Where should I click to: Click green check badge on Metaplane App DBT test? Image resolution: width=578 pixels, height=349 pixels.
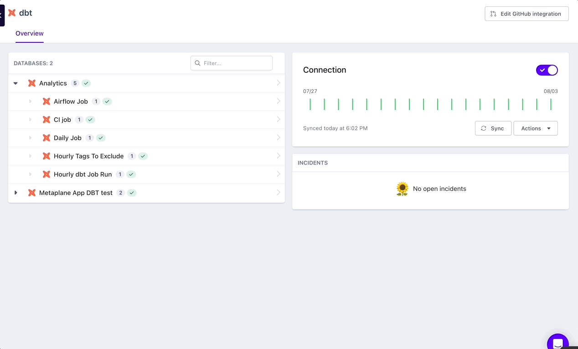point(132,193)
